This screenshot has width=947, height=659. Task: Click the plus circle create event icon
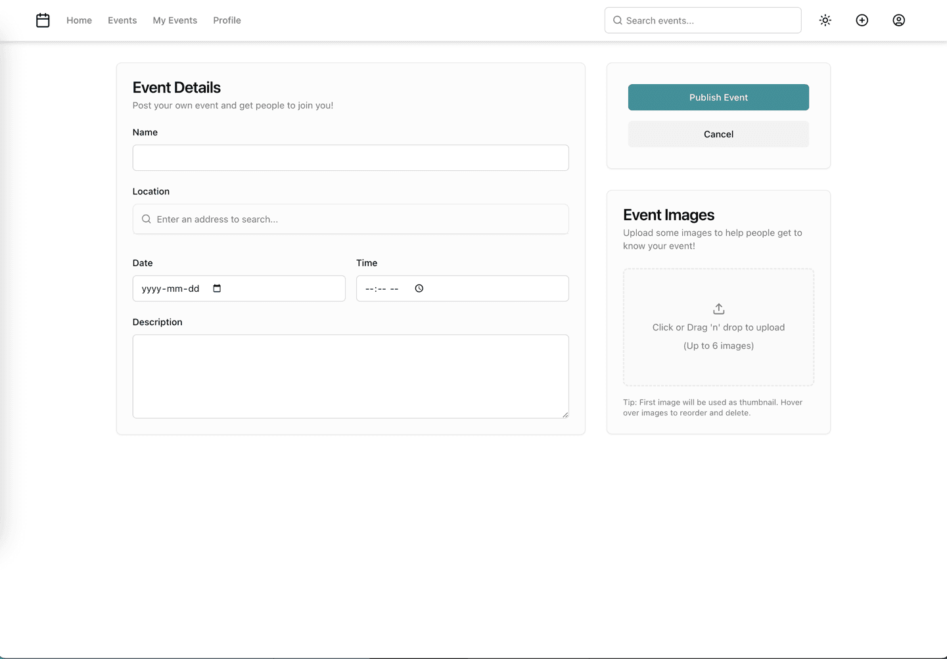click(862, 20)
